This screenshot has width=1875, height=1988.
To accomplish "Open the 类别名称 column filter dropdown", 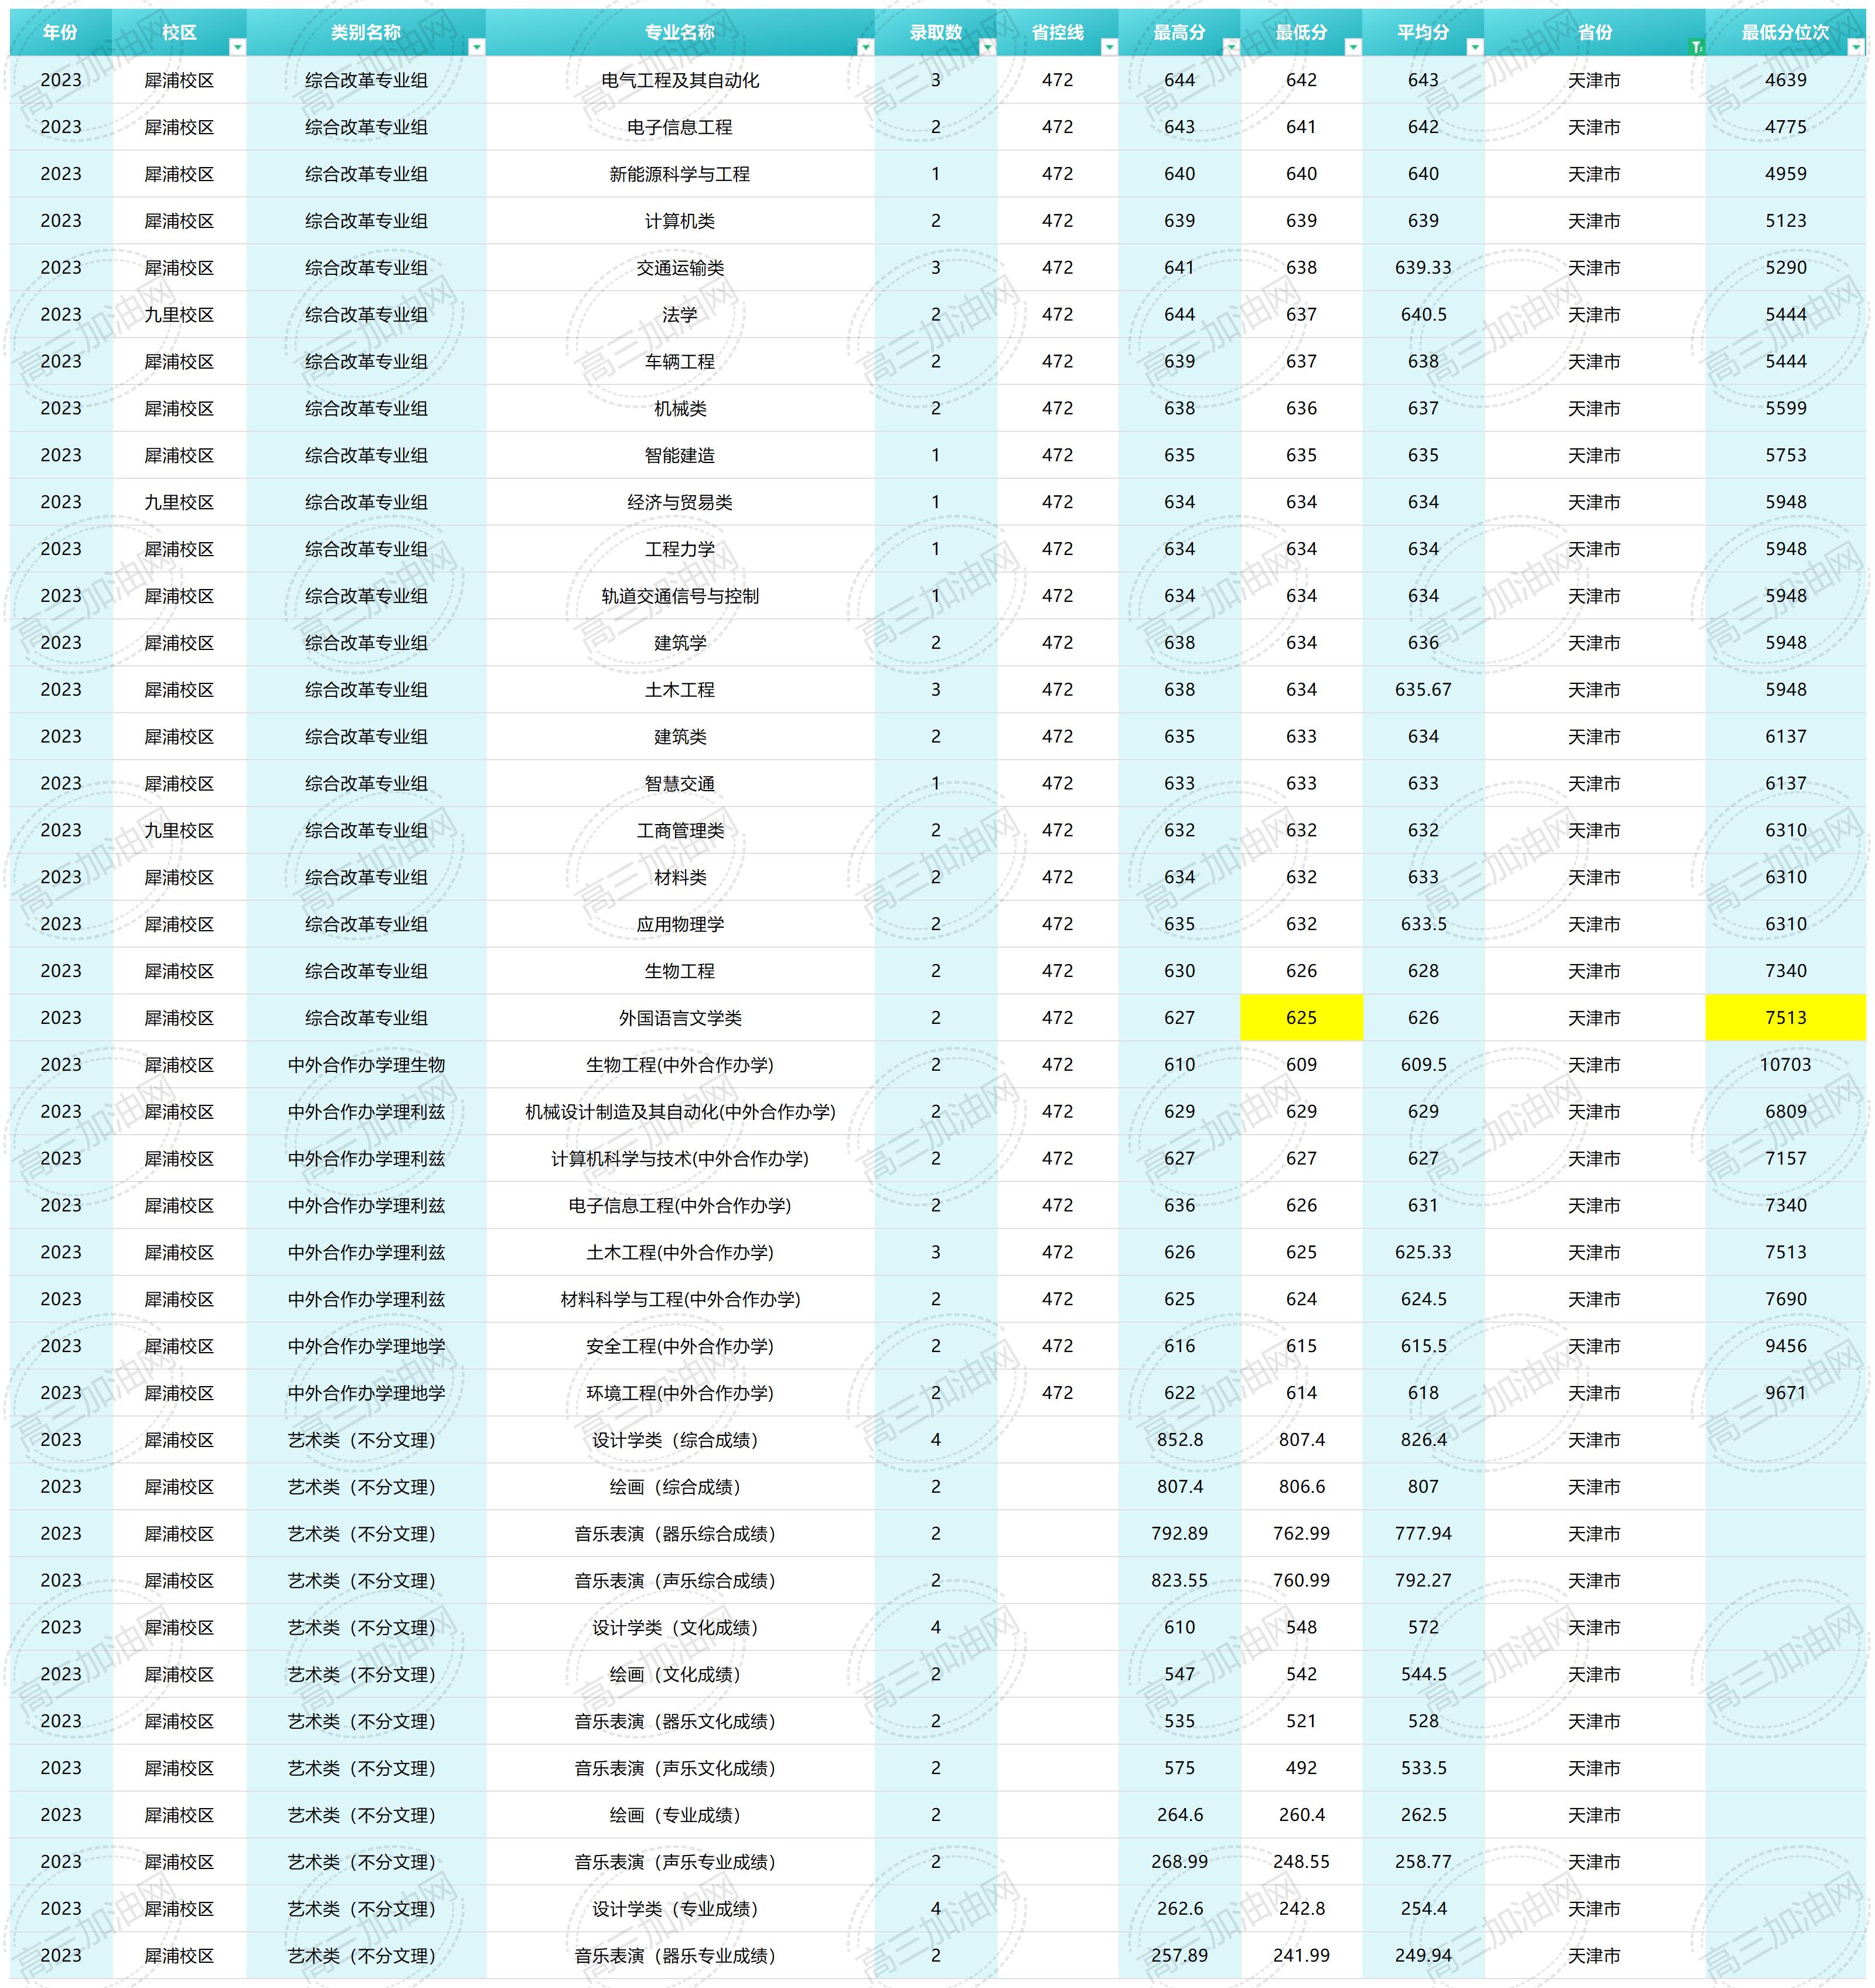I will [477, 47].
